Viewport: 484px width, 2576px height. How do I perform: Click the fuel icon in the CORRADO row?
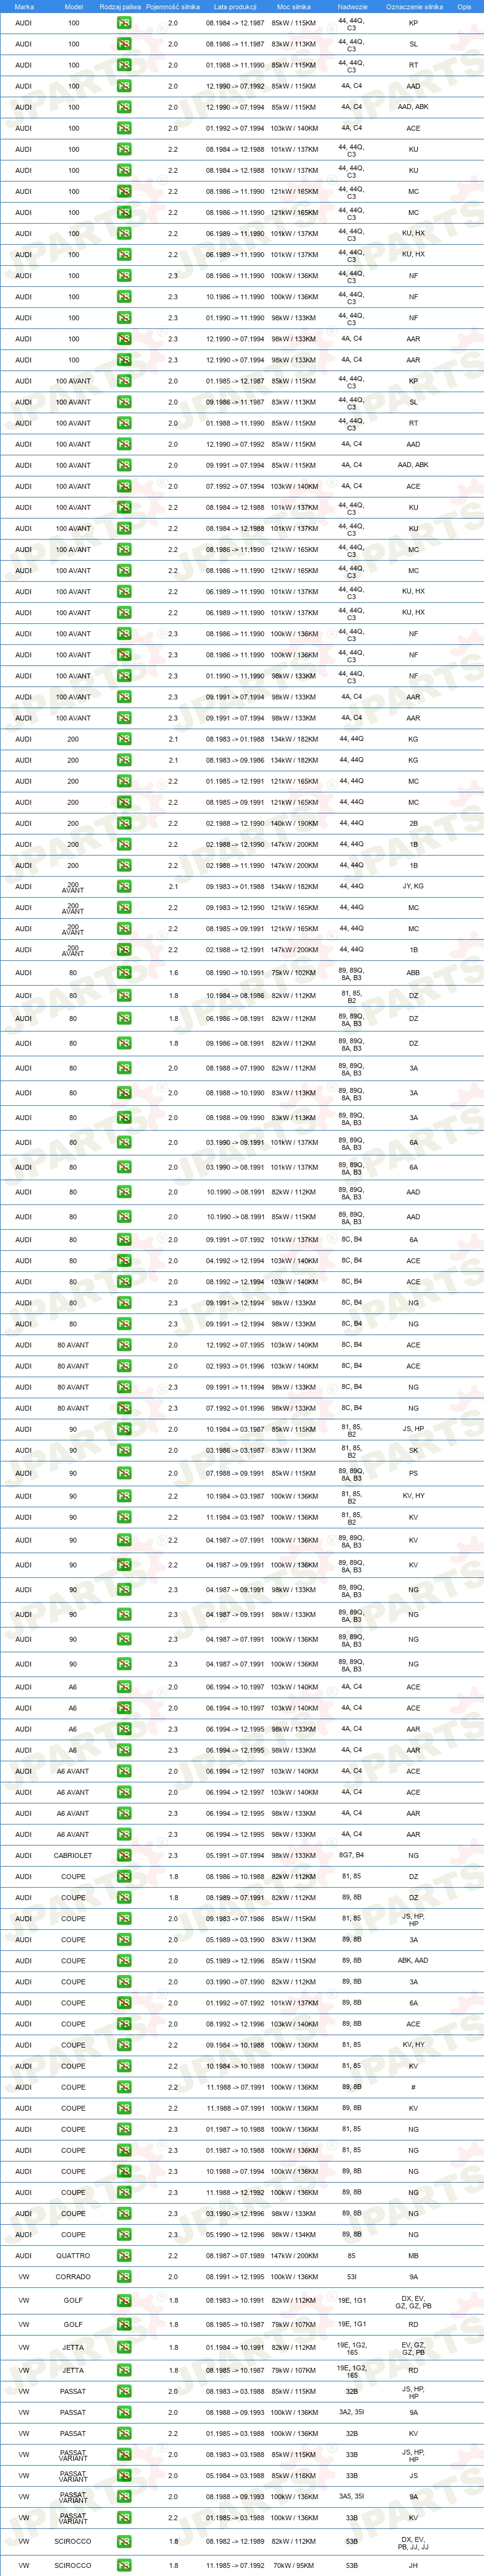(124, 2276)
